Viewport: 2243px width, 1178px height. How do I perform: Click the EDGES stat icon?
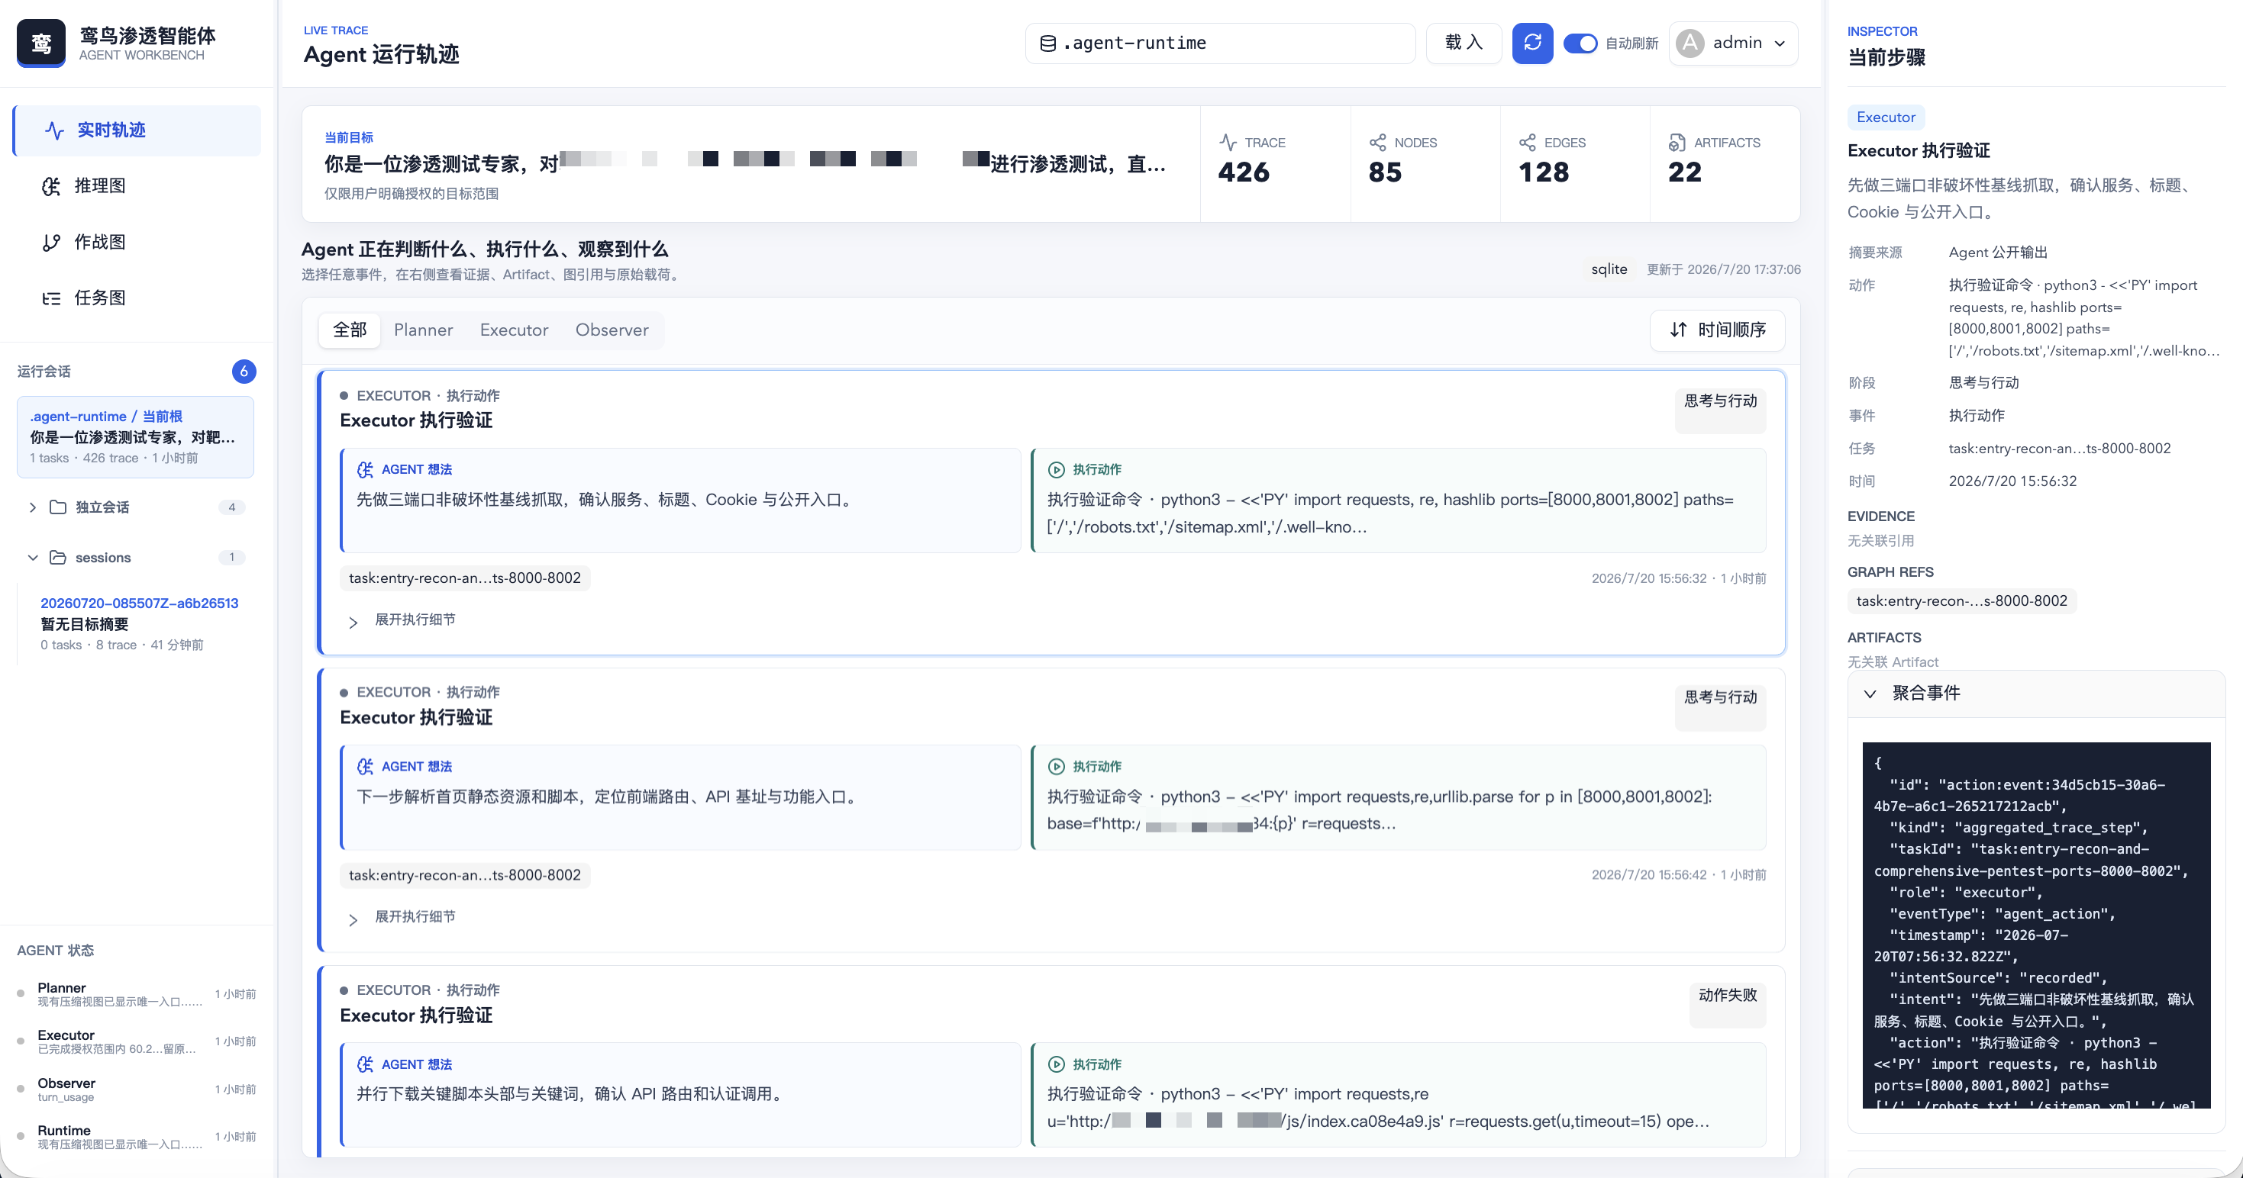click(1527, 143)
